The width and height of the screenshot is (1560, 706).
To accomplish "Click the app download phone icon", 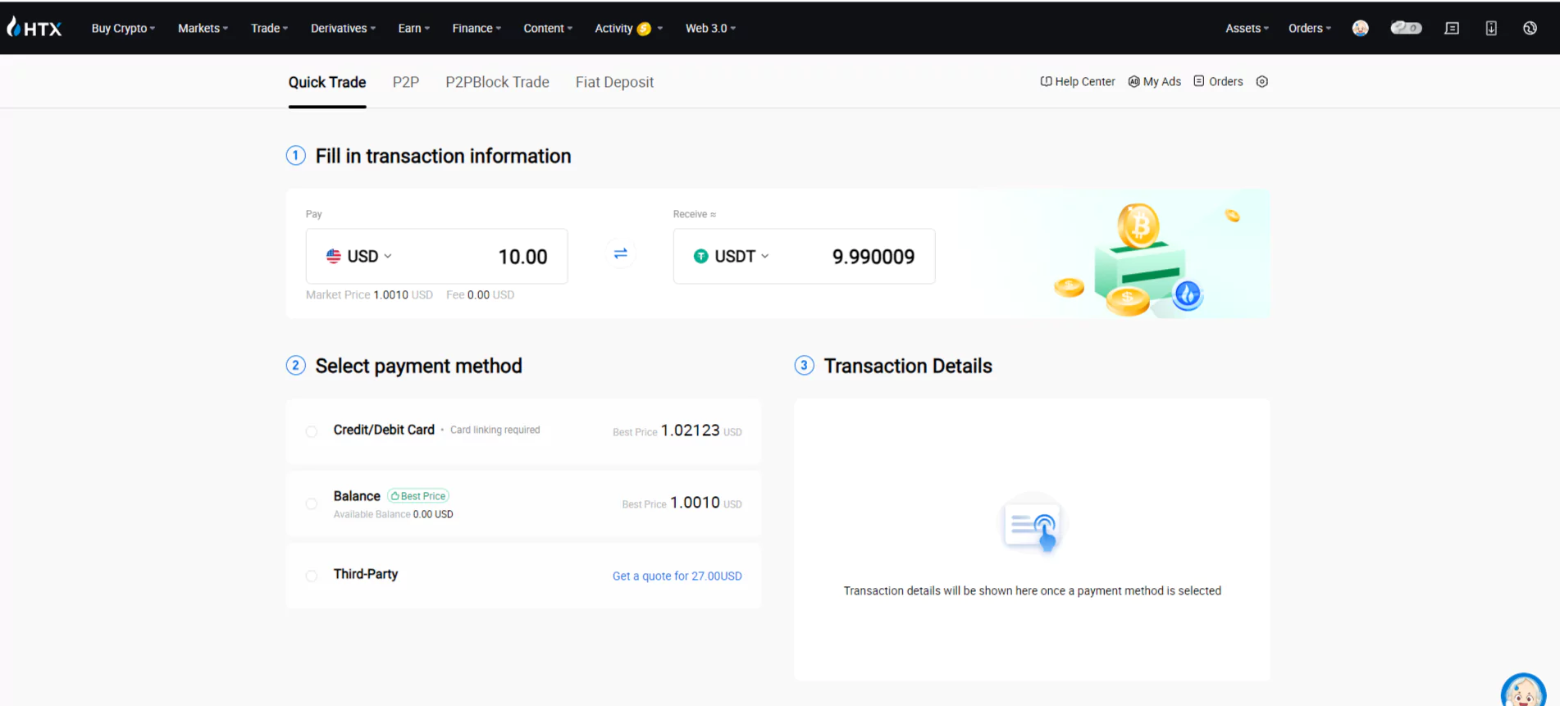I will [1491, 28].
